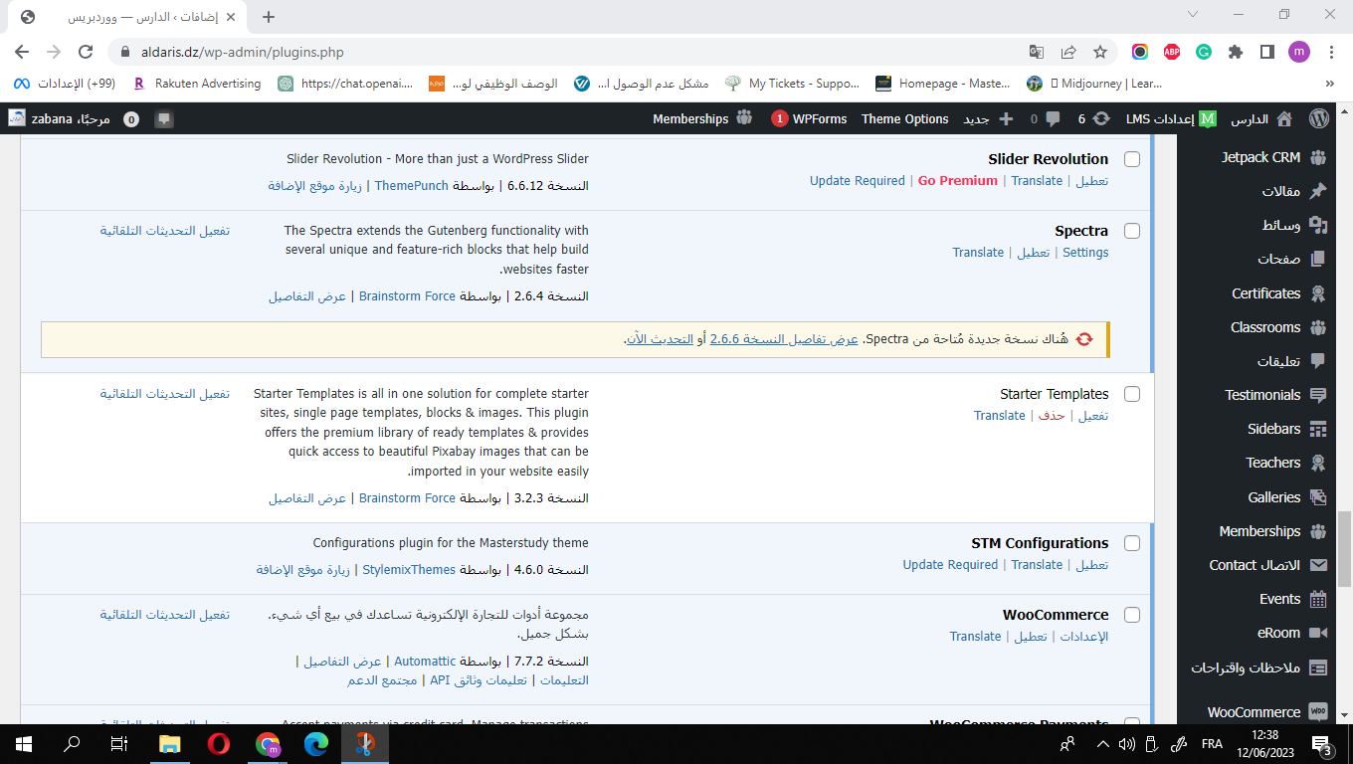
Task: Open the comments bubble icon in admin bar
Action: (x=1053, y=118)
